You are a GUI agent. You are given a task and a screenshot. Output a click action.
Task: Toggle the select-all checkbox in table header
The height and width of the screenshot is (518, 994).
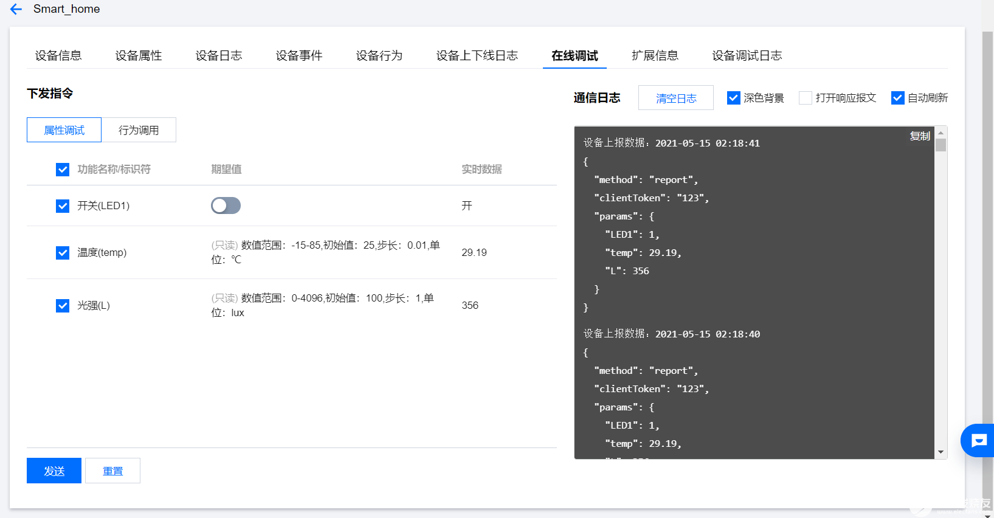(x=63, y=170)
